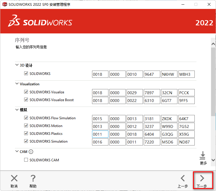
Task: Click the Cancel (取消) X icon
Action: point(14,178)
